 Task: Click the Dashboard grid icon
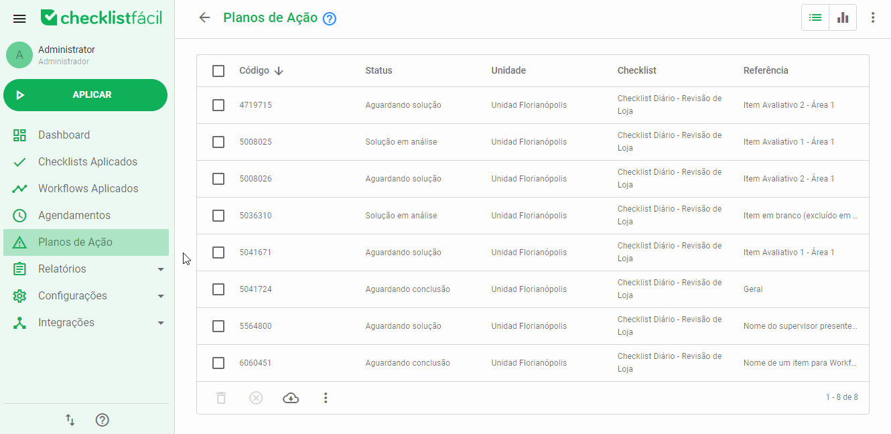[19, 135]
